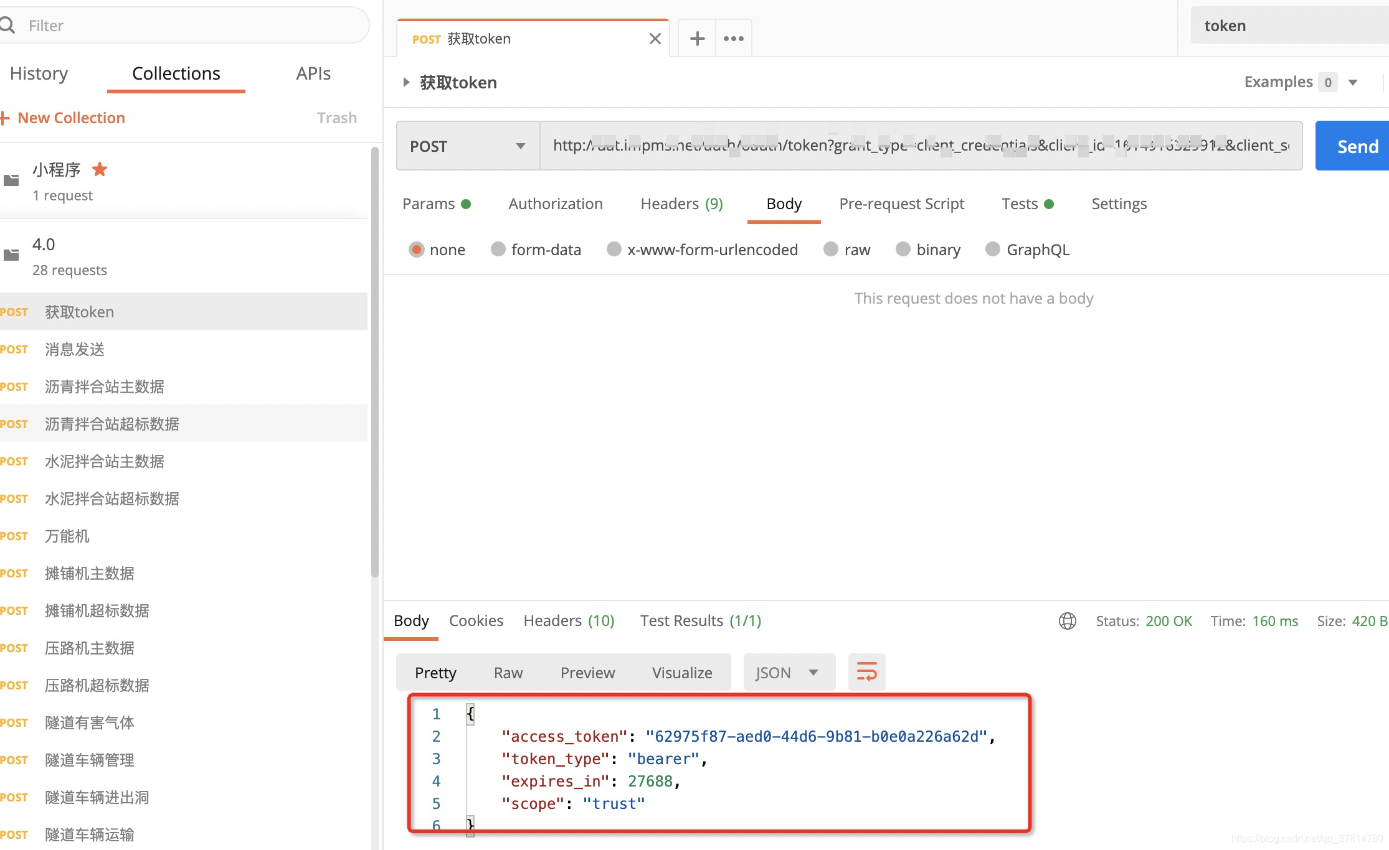Click the Send button

tap(1352, 146)
